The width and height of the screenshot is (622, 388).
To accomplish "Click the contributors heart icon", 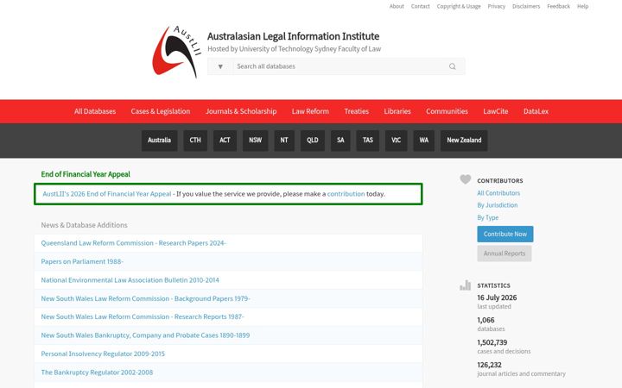I will click(x=466, y=179).
